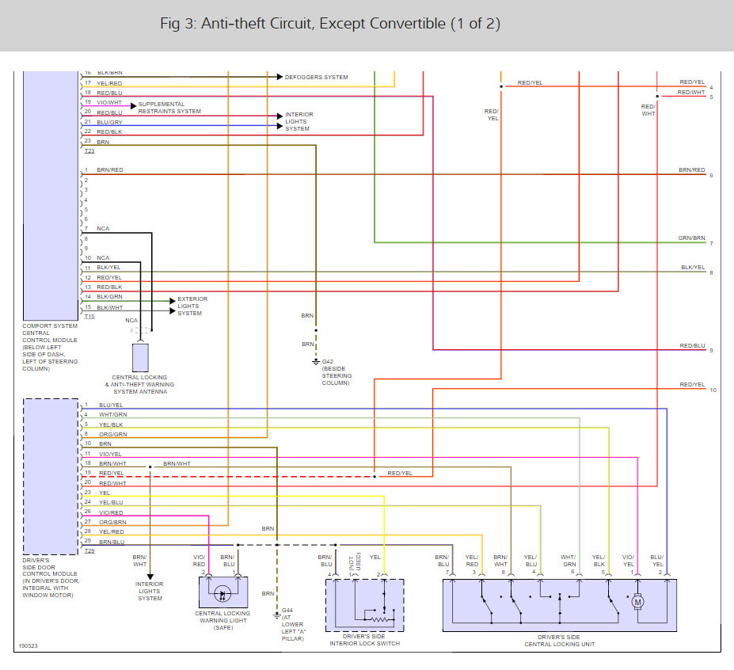Click the 'RED/BLU' label near terminal 9
734x670 pixels.
[x=692, y=345]
